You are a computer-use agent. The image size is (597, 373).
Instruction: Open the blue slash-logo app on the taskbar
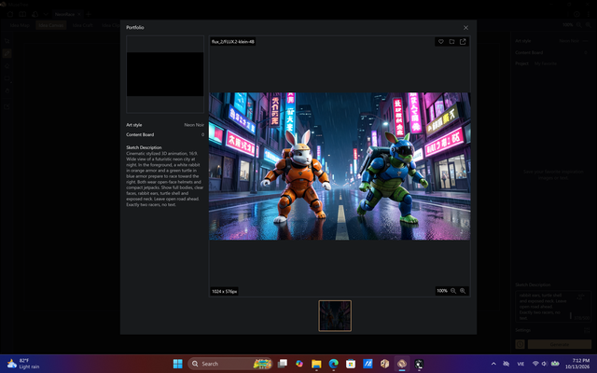(368, 364)
